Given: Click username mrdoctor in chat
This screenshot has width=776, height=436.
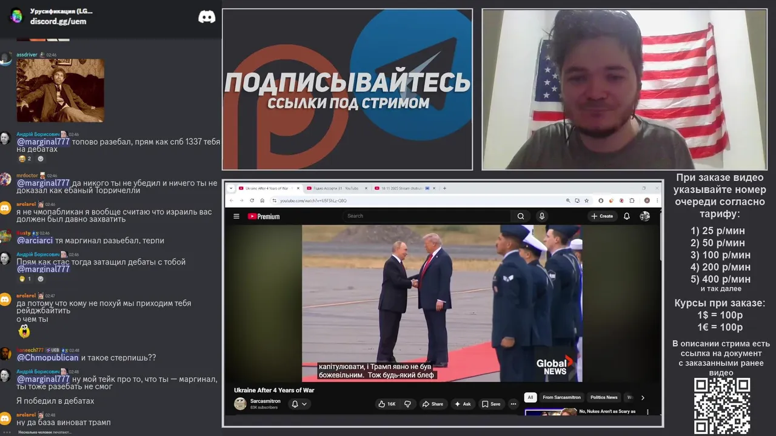Looking at the screenshot, I should point(27,176).
